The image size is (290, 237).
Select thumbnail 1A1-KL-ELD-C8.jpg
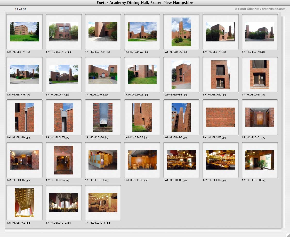tap(260, 160)
